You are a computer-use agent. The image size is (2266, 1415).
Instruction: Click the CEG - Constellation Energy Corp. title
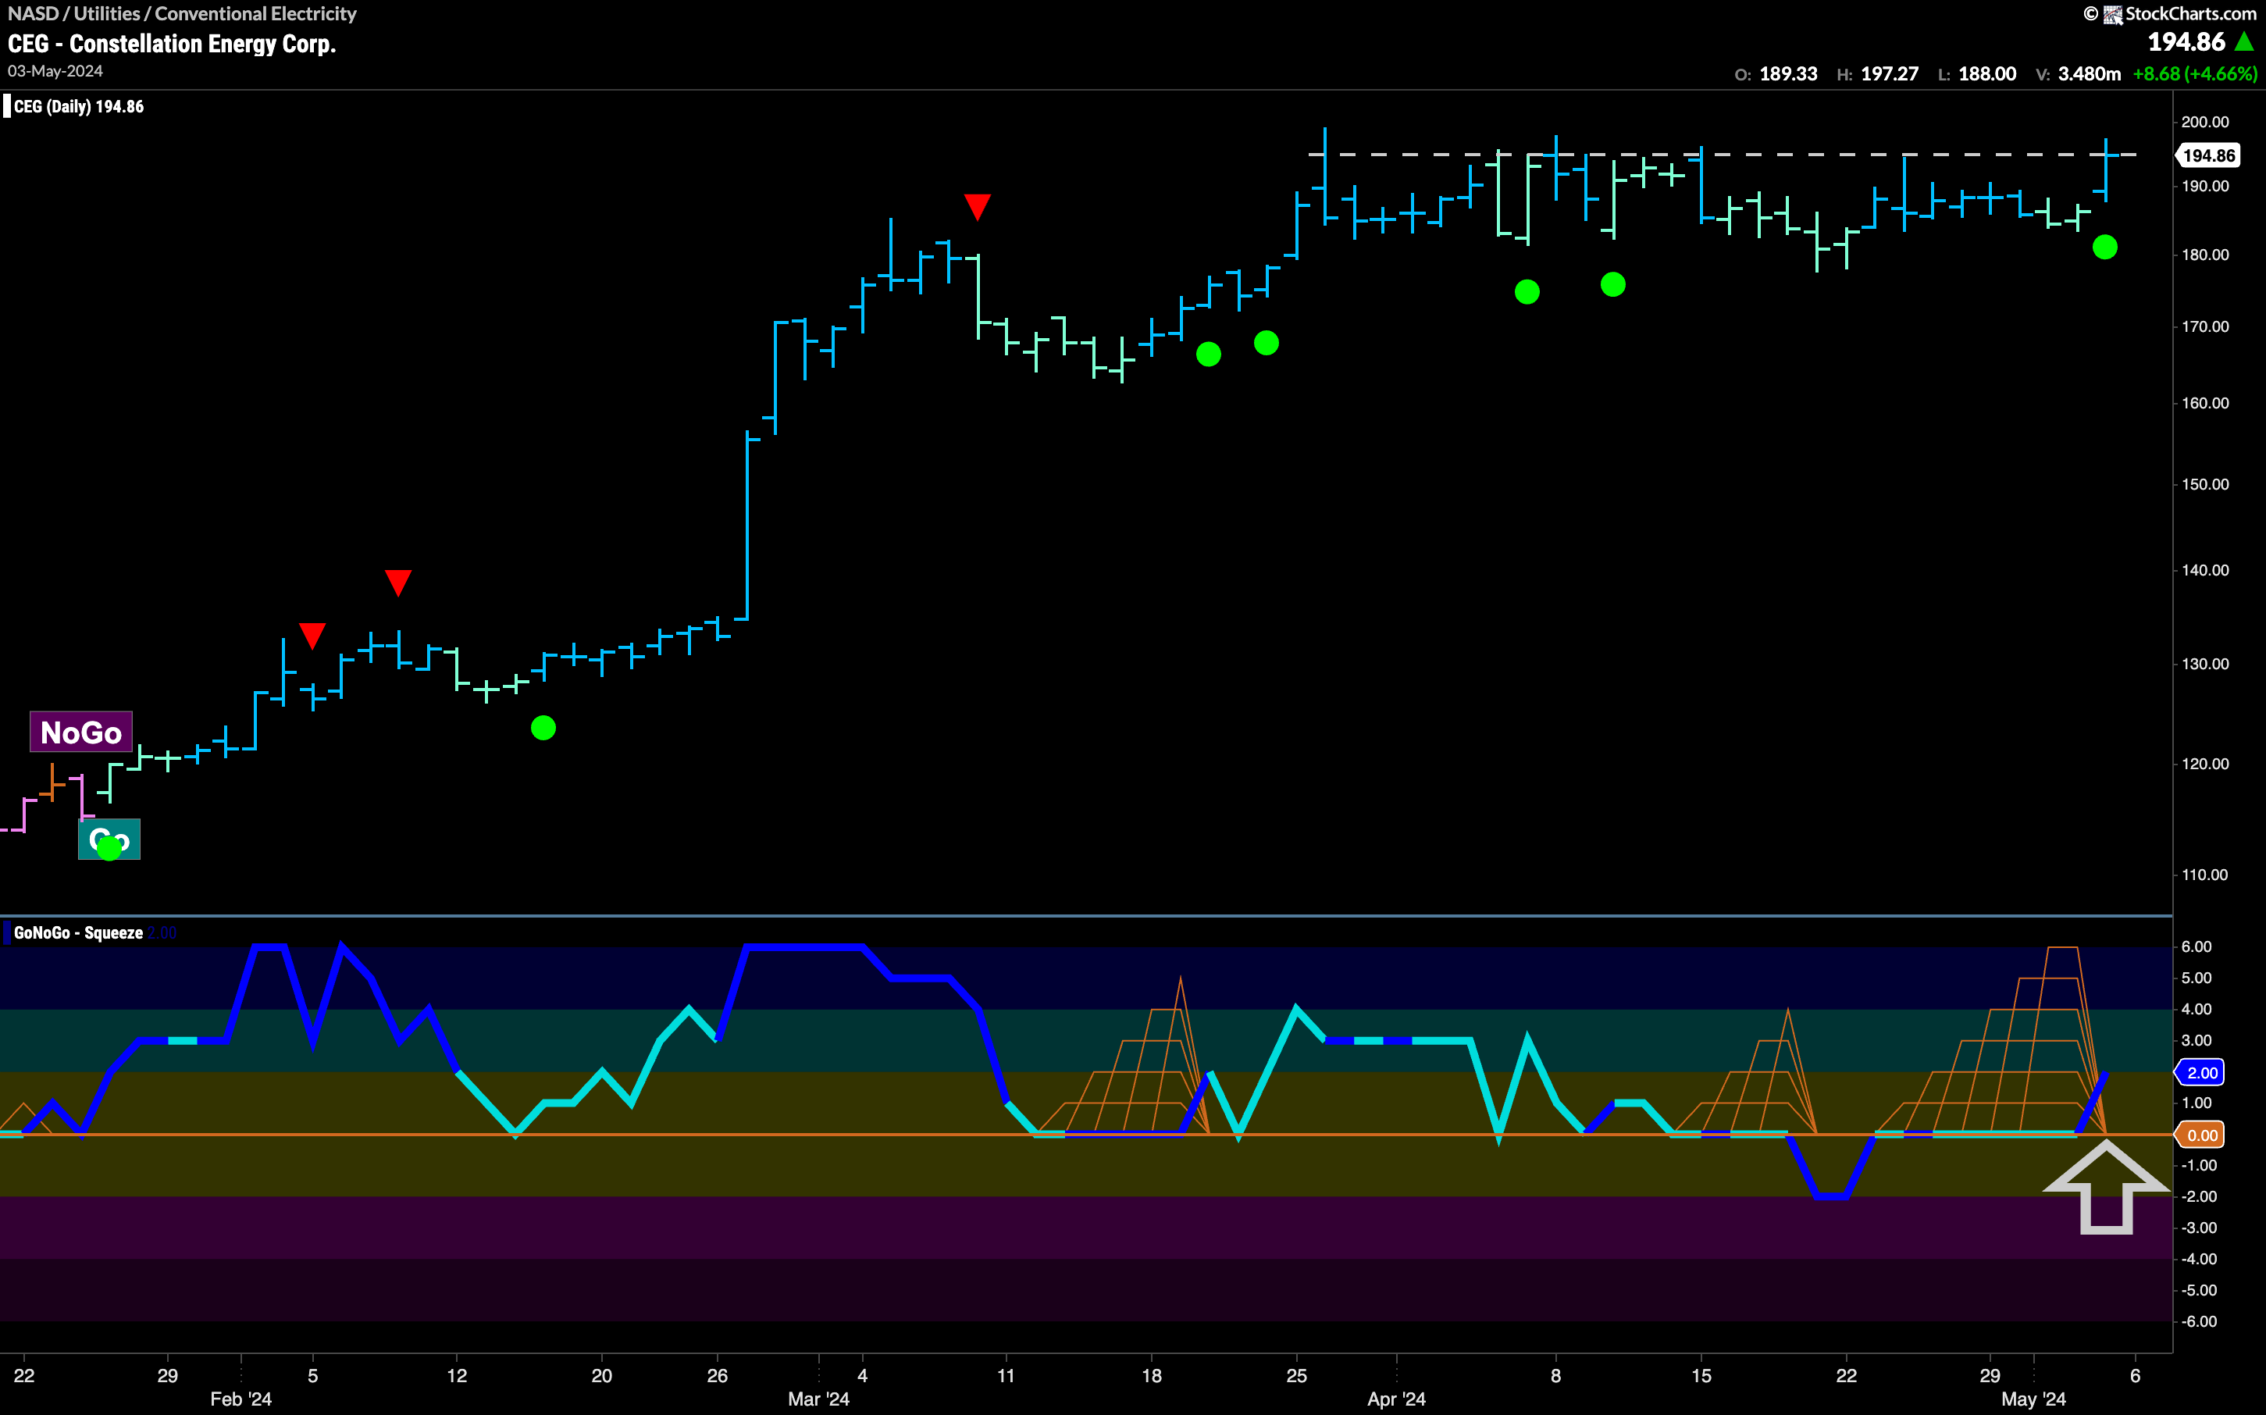pos(172,44)
